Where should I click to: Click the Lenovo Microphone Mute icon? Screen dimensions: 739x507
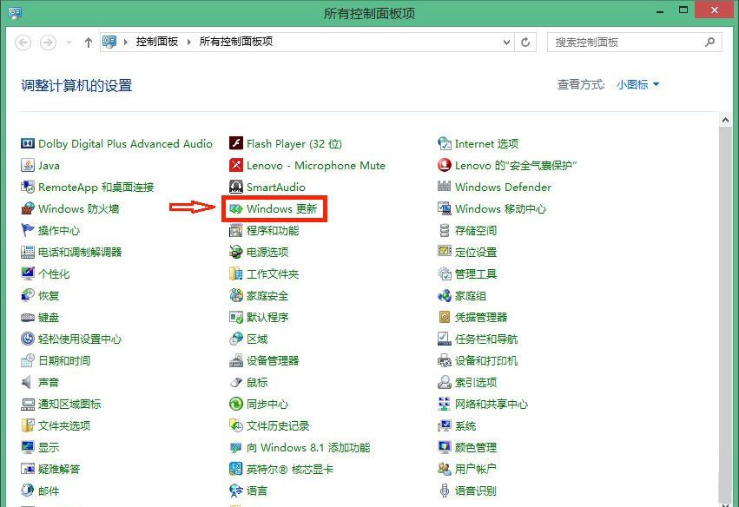click(236, 165)
